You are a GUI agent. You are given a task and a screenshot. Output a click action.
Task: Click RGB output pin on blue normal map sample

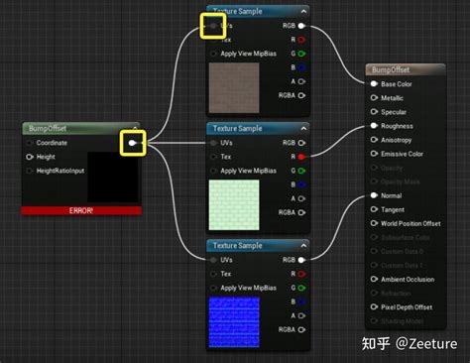pyautogui.click(x=301, y=260)
